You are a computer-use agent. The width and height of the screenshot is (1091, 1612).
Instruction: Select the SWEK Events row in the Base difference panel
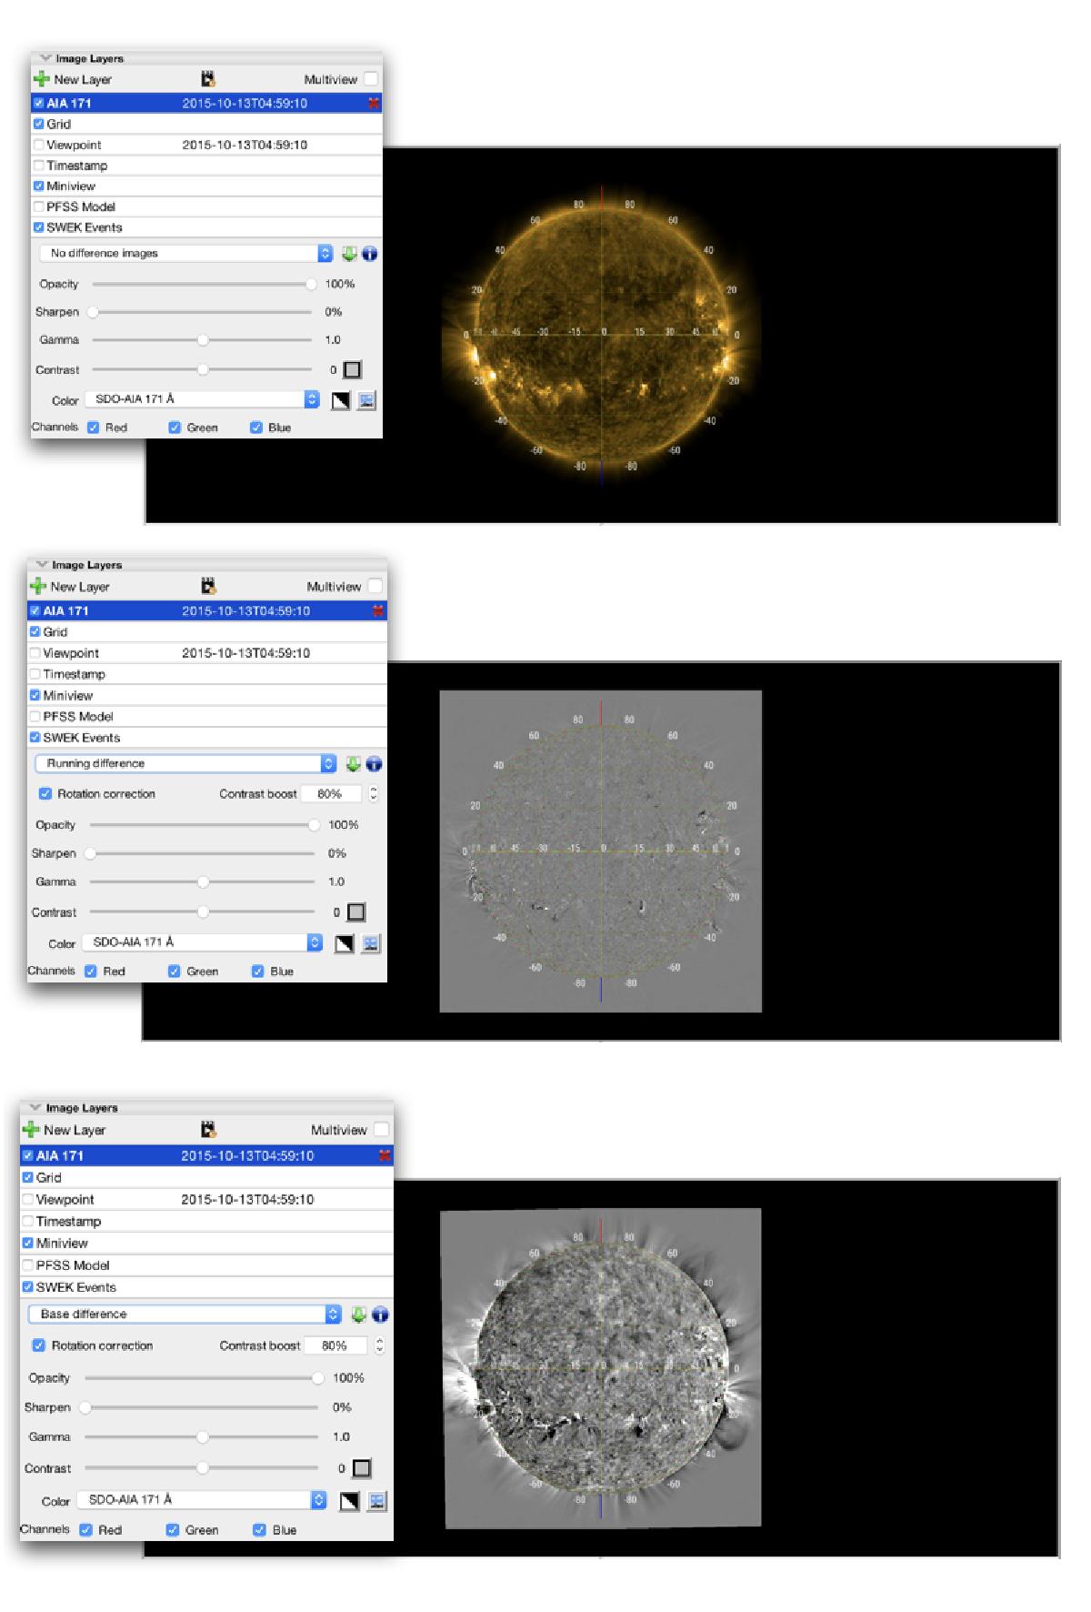point(76,1287)
